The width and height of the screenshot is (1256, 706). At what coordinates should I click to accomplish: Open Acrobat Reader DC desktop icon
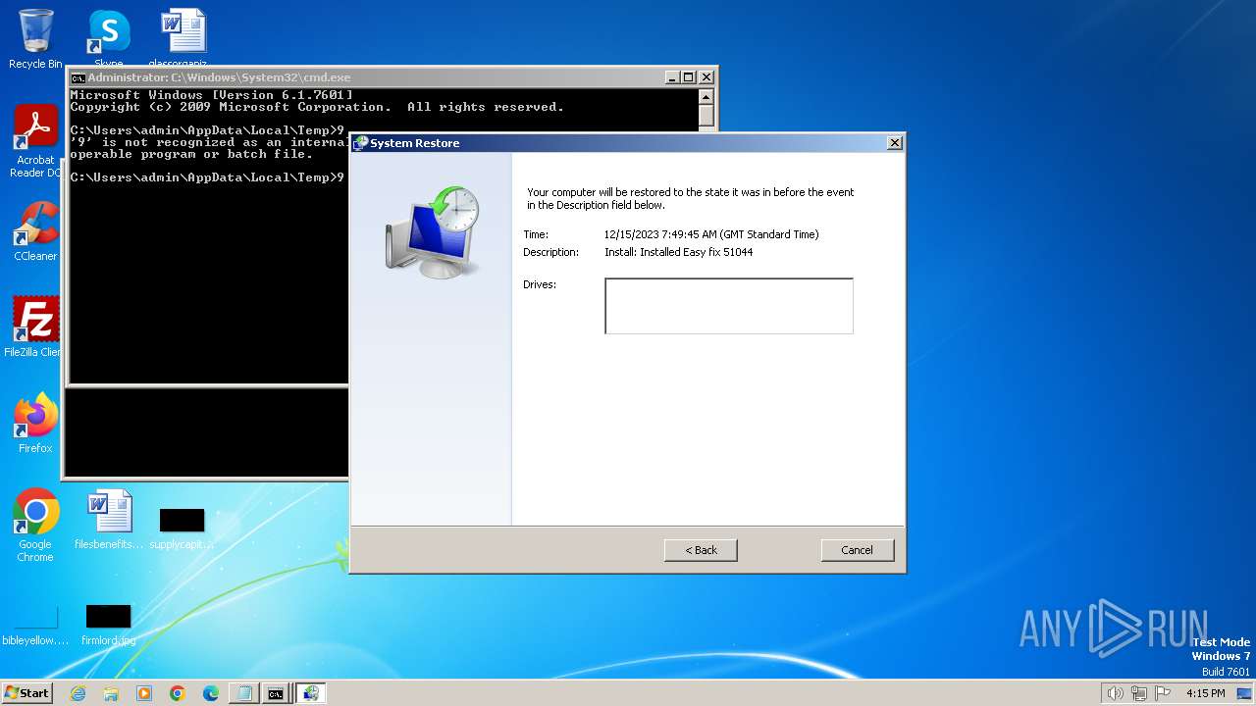35,141
